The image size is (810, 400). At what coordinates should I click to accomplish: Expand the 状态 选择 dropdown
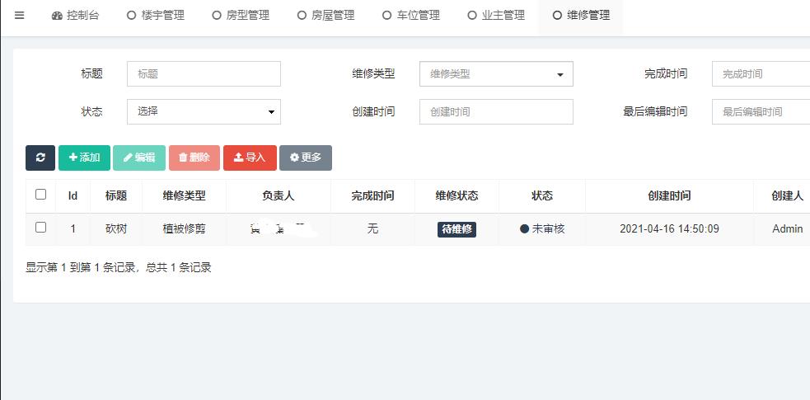click(x=204, y=111)
